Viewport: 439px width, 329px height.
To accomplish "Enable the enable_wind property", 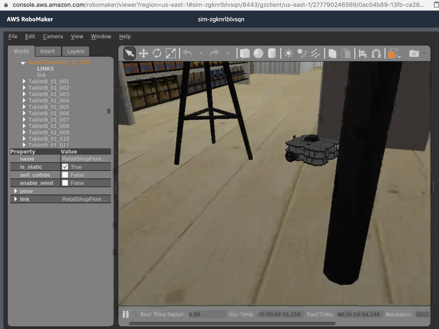I will click(64, 183).
